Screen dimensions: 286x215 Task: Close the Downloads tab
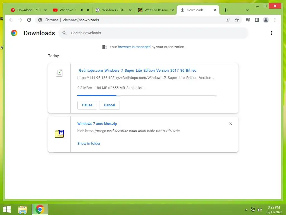[215, 10]
